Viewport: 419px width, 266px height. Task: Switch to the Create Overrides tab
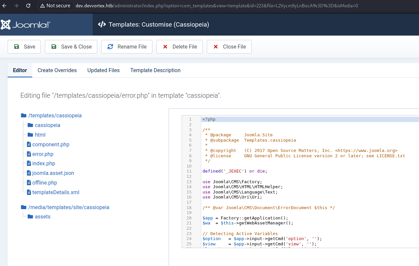coord(57,70)
